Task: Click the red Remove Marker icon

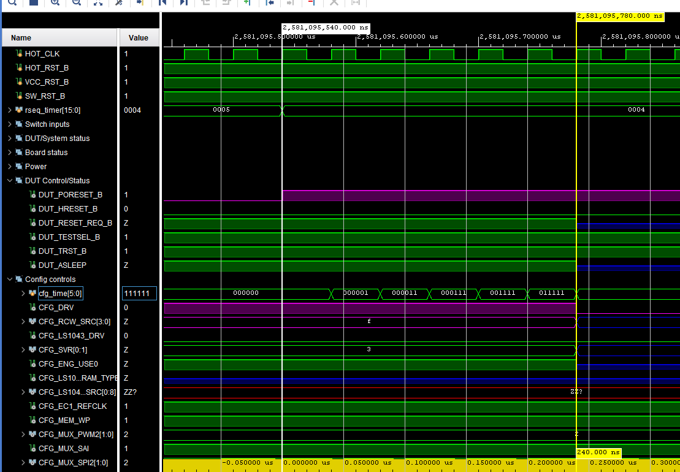Action: click(311, 3)
